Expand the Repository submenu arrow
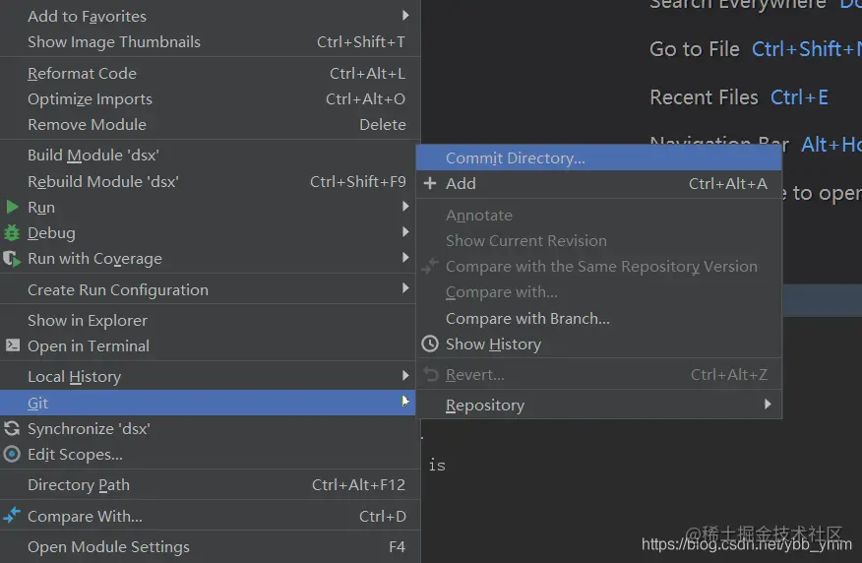 pyautogui.click(x=768, y=405)
